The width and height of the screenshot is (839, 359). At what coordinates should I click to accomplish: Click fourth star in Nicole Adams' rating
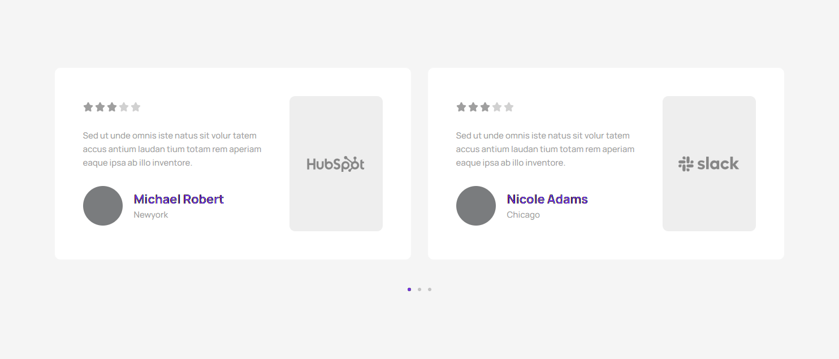tap(497, 107)
